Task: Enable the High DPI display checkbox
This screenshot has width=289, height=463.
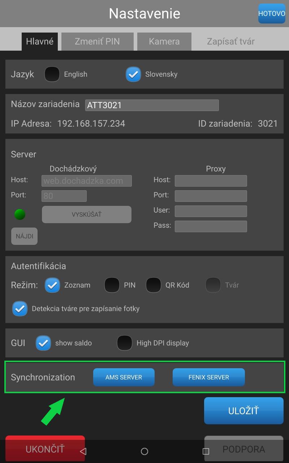Action: [x=125, y=343]
